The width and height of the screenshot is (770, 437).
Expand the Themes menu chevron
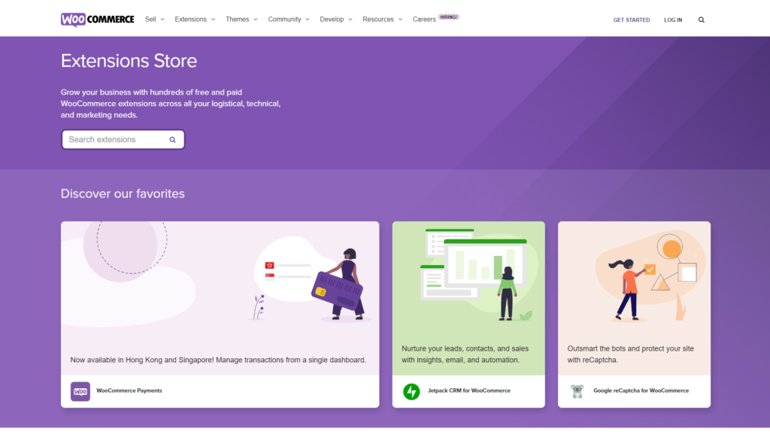pyautogui.click(x=256, y=20)
